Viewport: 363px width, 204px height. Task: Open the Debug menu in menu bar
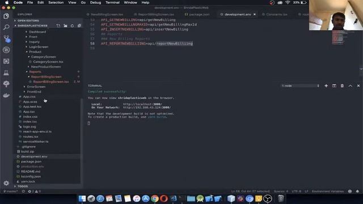[95, 2]
